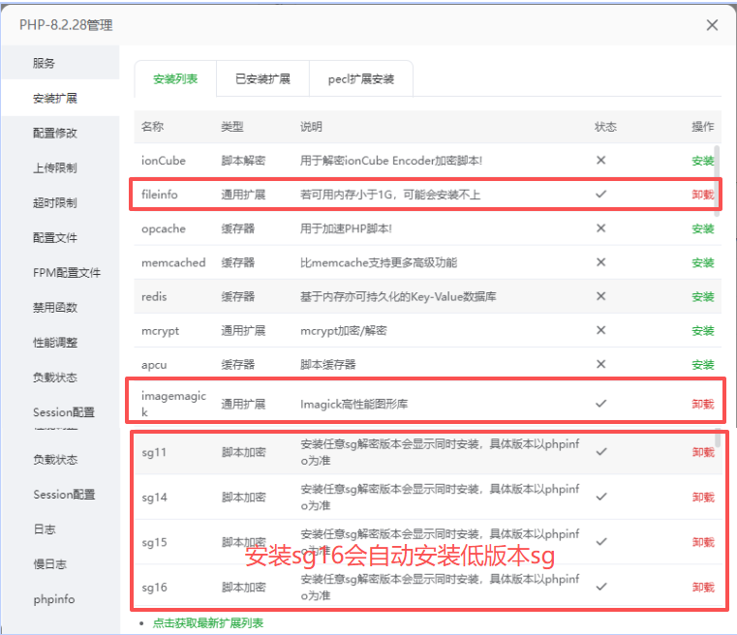Uninstall the imagemagick extension
Viewport: 737px width, 635px height.
point(702,404)
